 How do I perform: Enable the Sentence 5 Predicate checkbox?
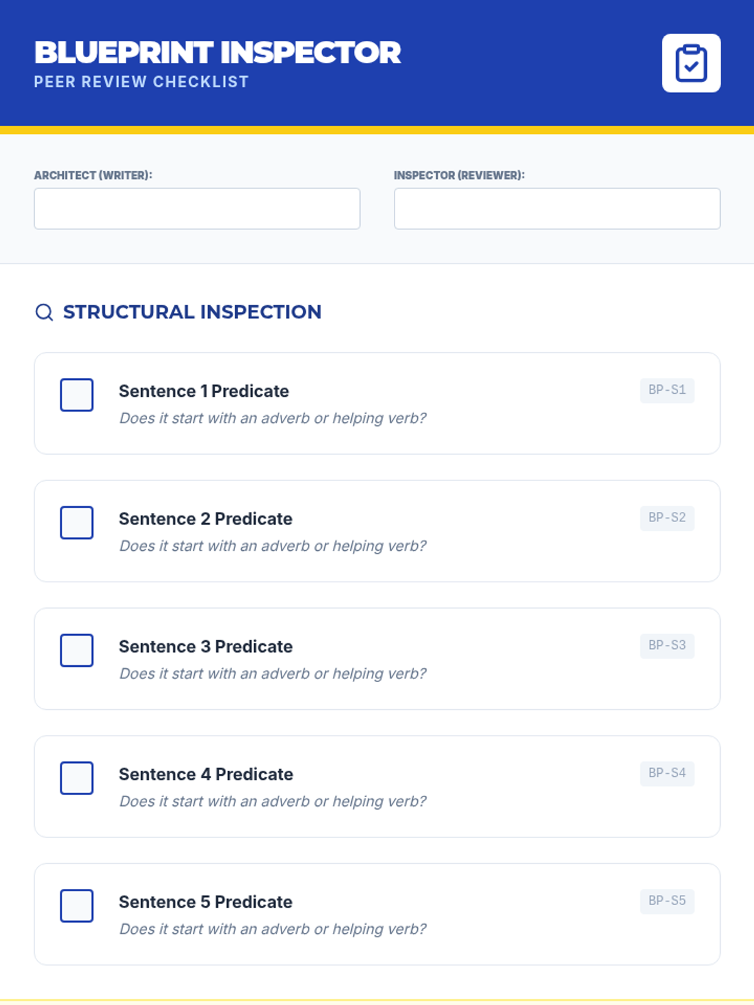pyautogui.click(x=77, y=906)
